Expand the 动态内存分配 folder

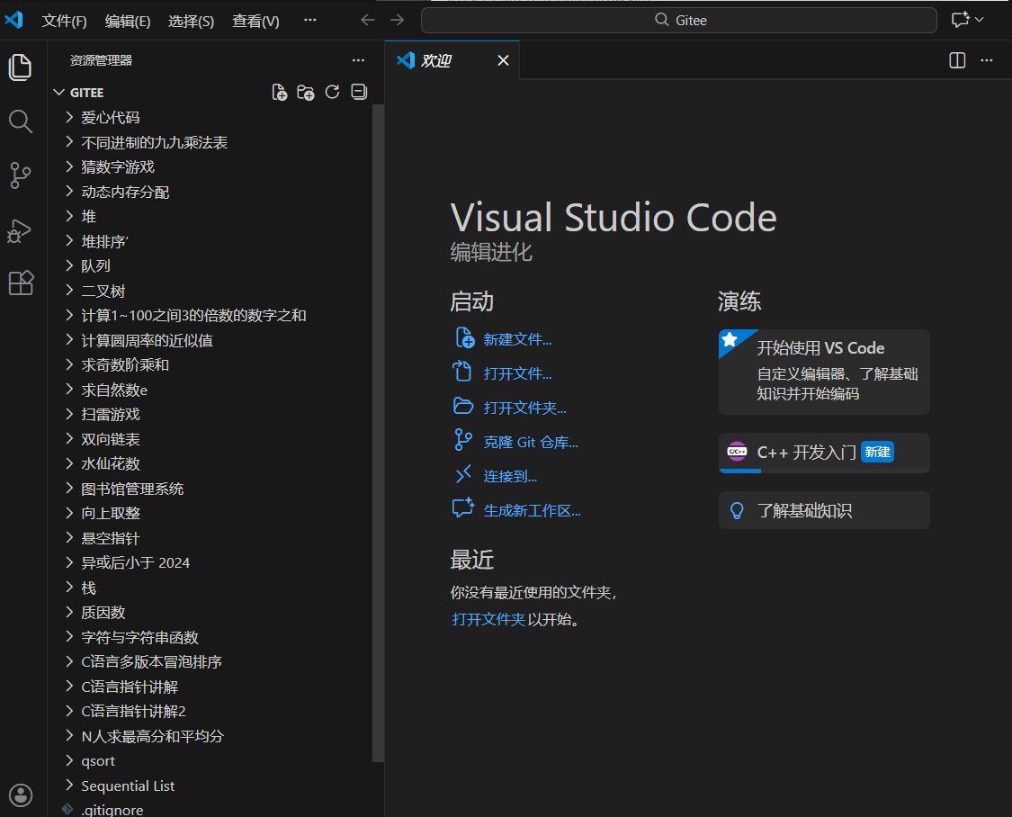pyautogui.click(x=69, y=191)
